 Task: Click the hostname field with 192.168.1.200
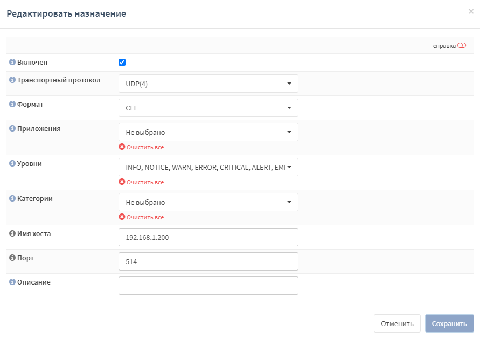pyautogui.click(x=208, y=237)
